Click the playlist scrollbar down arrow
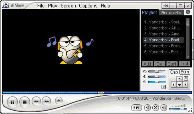 coord(188,57)
